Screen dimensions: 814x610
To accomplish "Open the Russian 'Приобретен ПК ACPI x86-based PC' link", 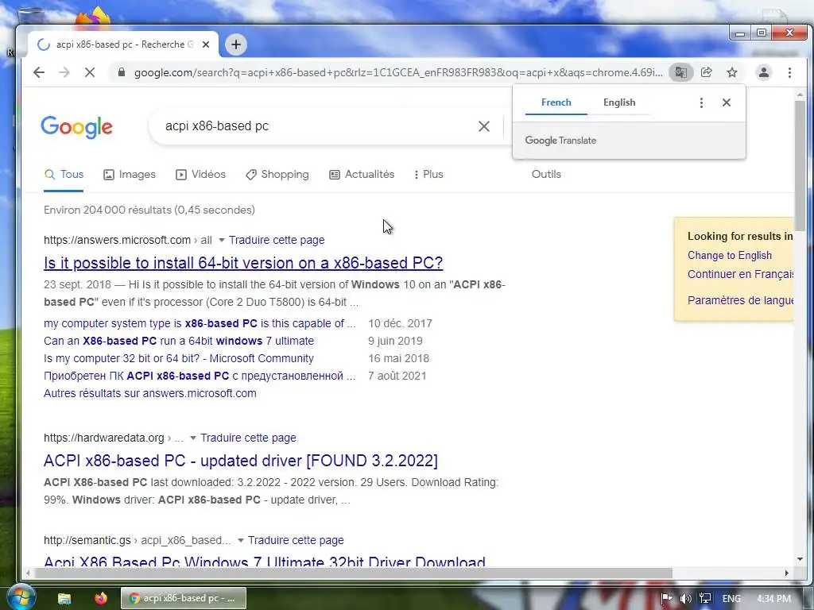I will [200, 376].
